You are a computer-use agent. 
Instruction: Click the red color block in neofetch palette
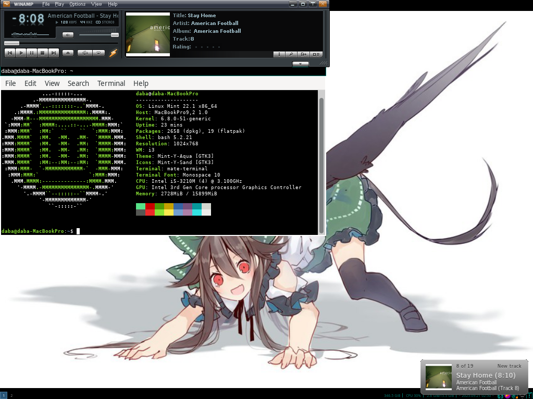(150, 206)
